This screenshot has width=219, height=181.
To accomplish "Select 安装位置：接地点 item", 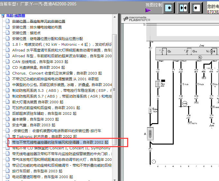I will (26, 33).
